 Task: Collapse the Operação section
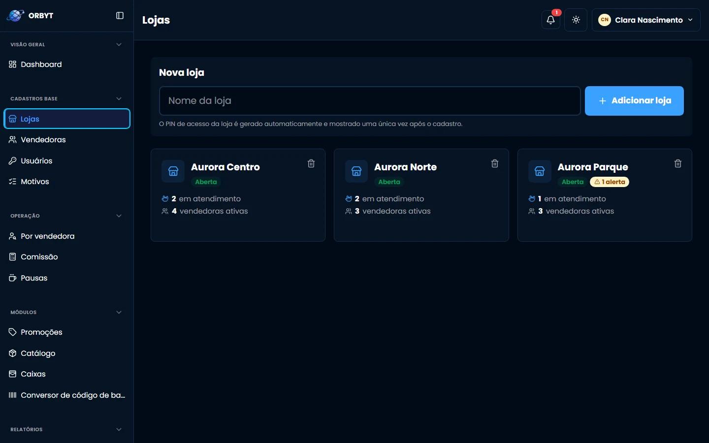tap(119, 216)
